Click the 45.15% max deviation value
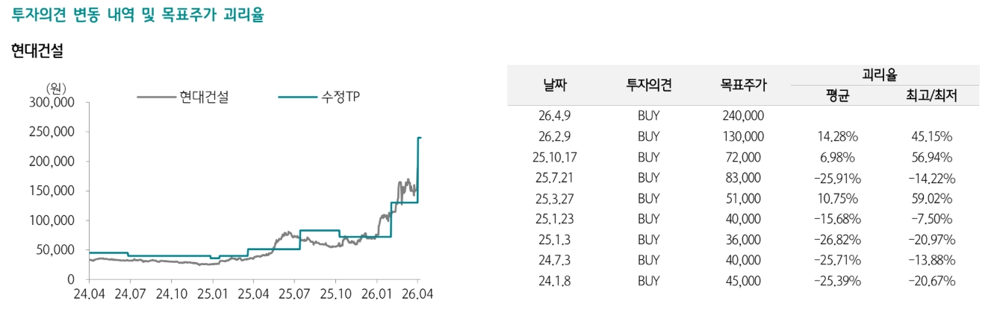This screenshot has height=321, width=991. coord(931,137)
